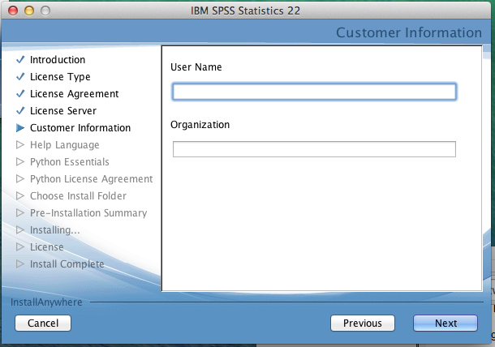Select the License Type step
Image resolution: width=495 pixels, height=347 pixels.
[x=60, y=77]
